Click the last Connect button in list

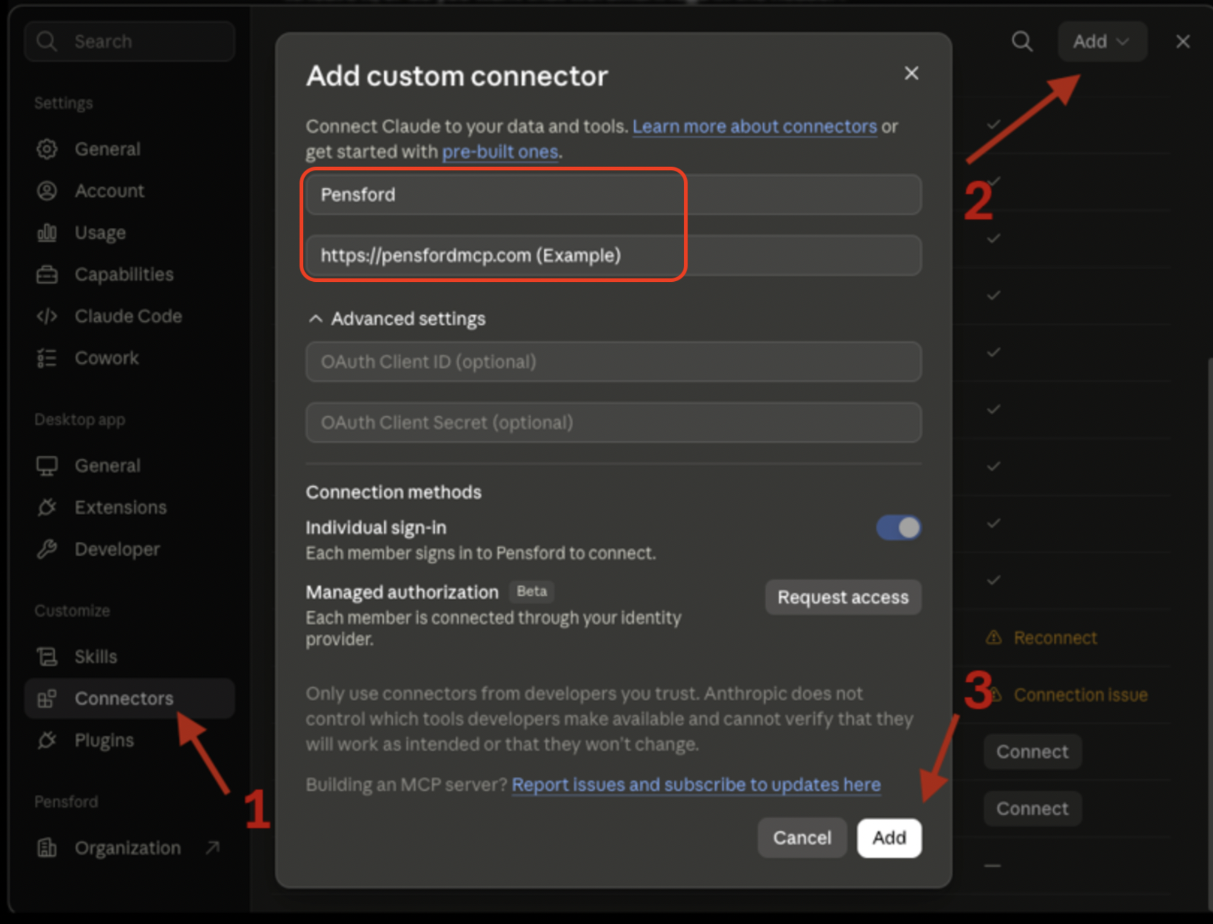pos(1032,809)
